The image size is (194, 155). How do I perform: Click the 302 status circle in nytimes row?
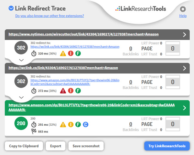[x=21, y=48]
